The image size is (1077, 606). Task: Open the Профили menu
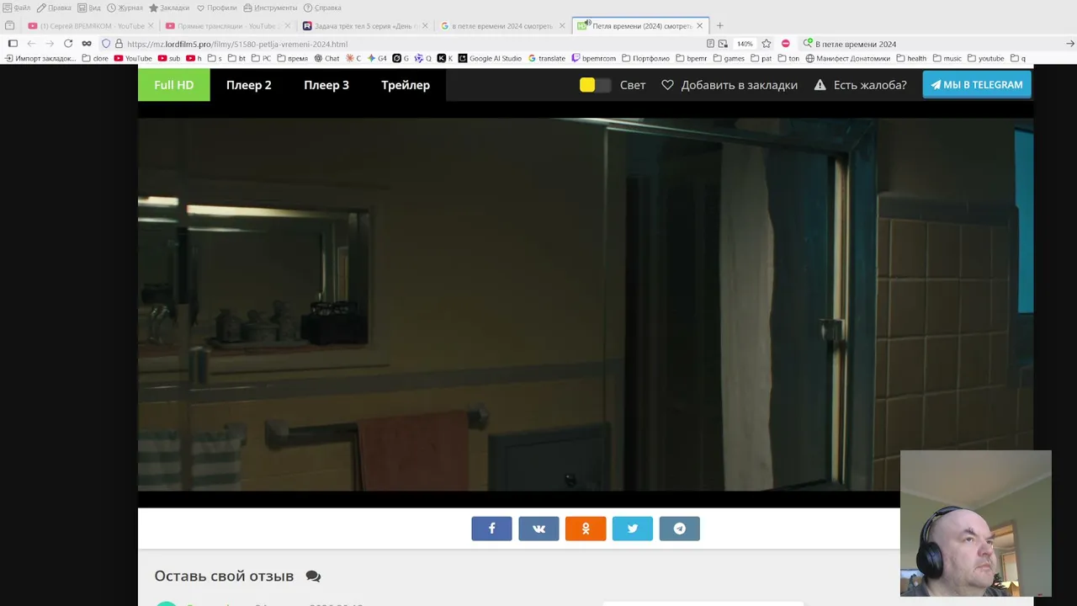(217, 8)
